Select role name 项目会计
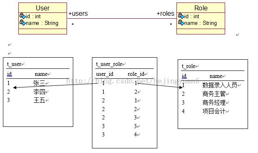258x153 pixels. point(214,111)
